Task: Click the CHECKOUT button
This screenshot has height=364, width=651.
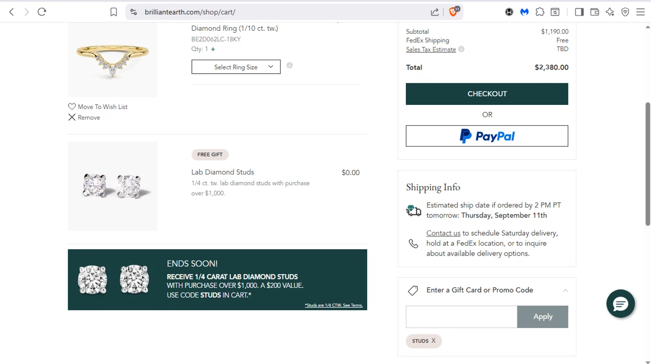Action: (x=487, y=94)
